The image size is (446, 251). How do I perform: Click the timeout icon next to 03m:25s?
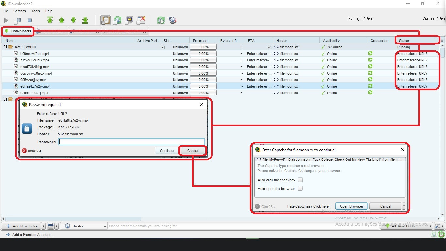click(257, 206)
